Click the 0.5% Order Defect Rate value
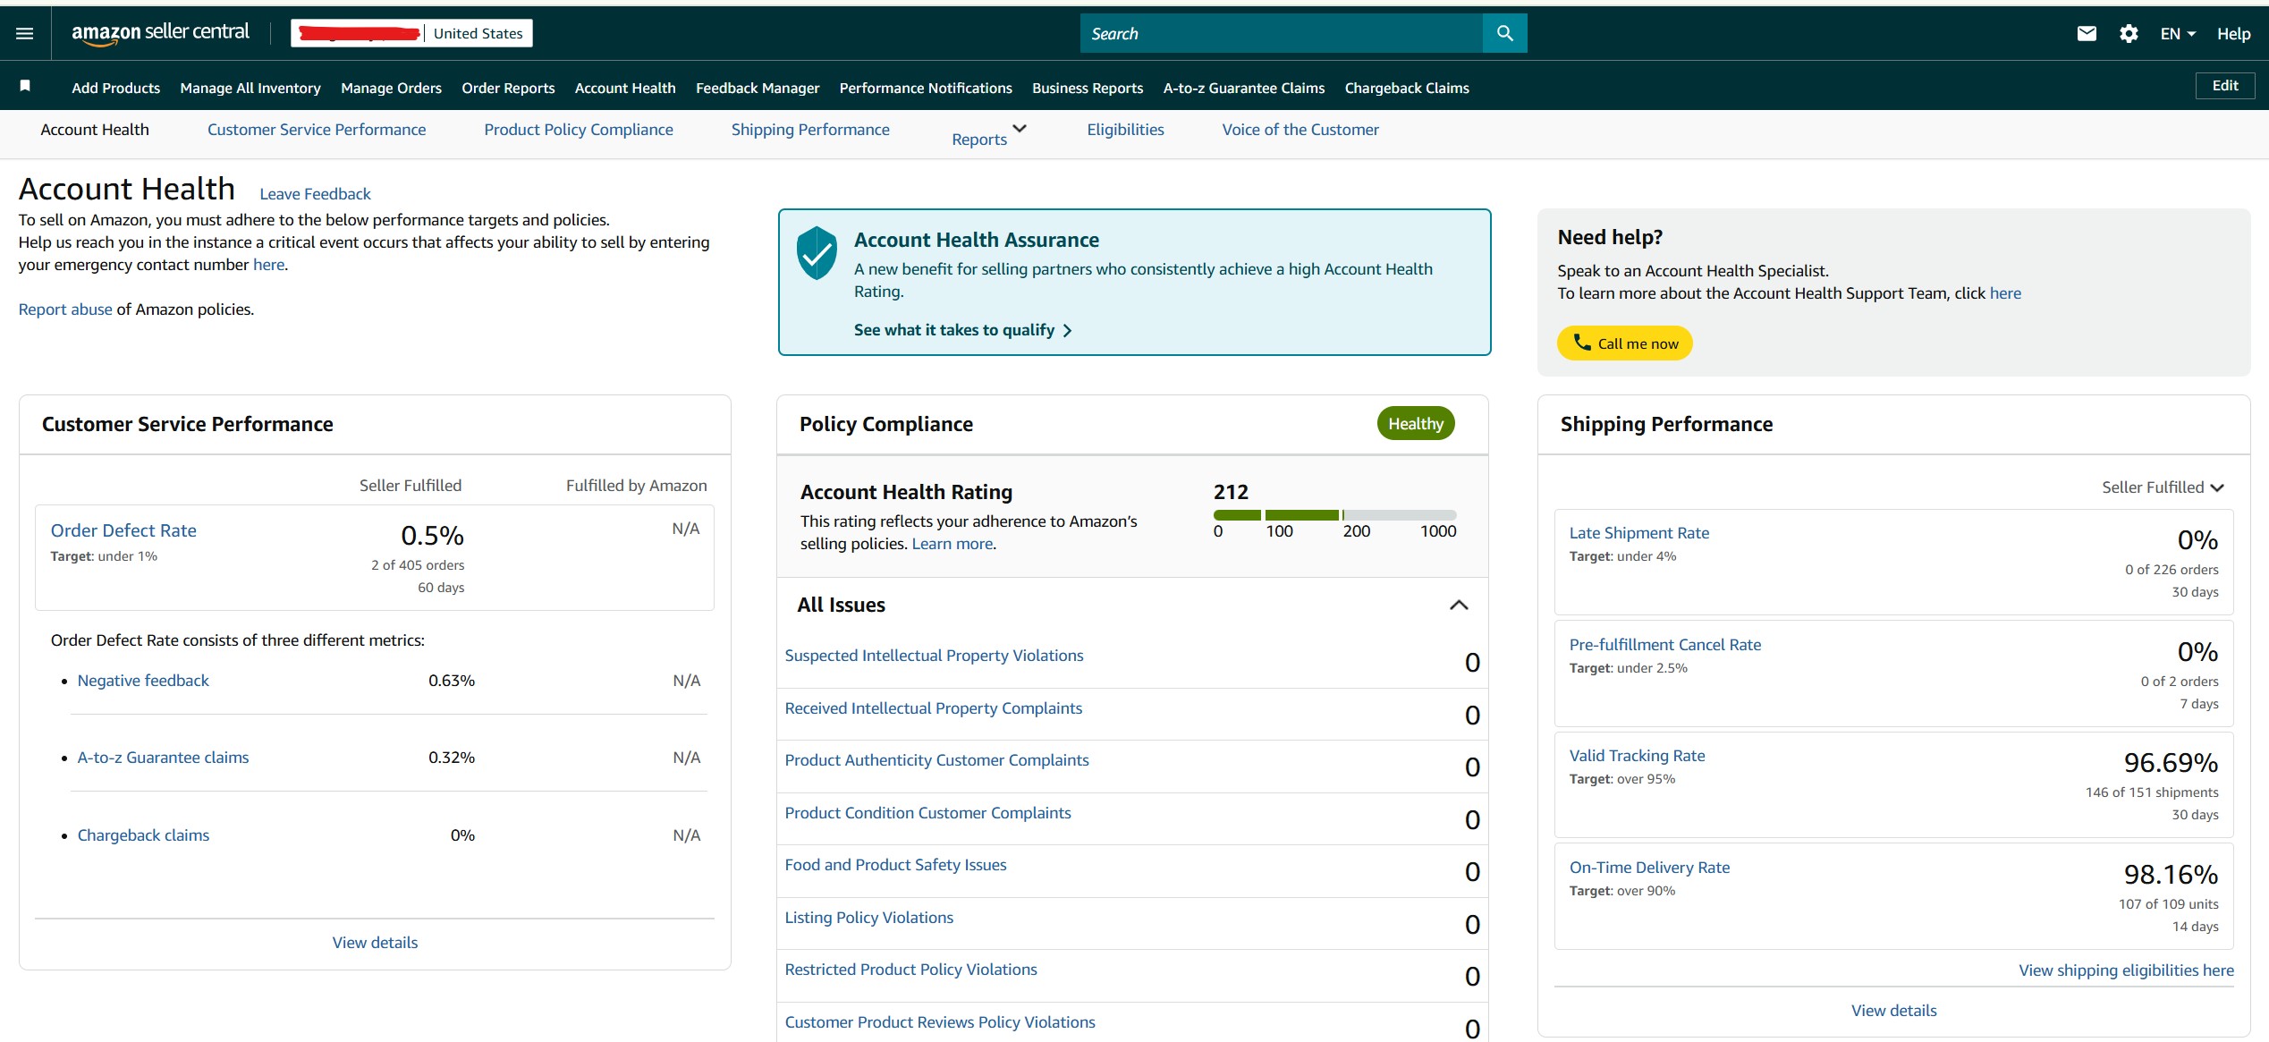The width and height of the screenshot is (2269, 1042). 432,536
